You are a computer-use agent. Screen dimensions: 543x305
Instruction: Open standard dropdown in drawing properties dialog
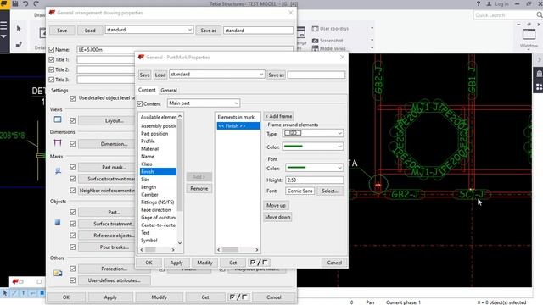coord(149,30)
